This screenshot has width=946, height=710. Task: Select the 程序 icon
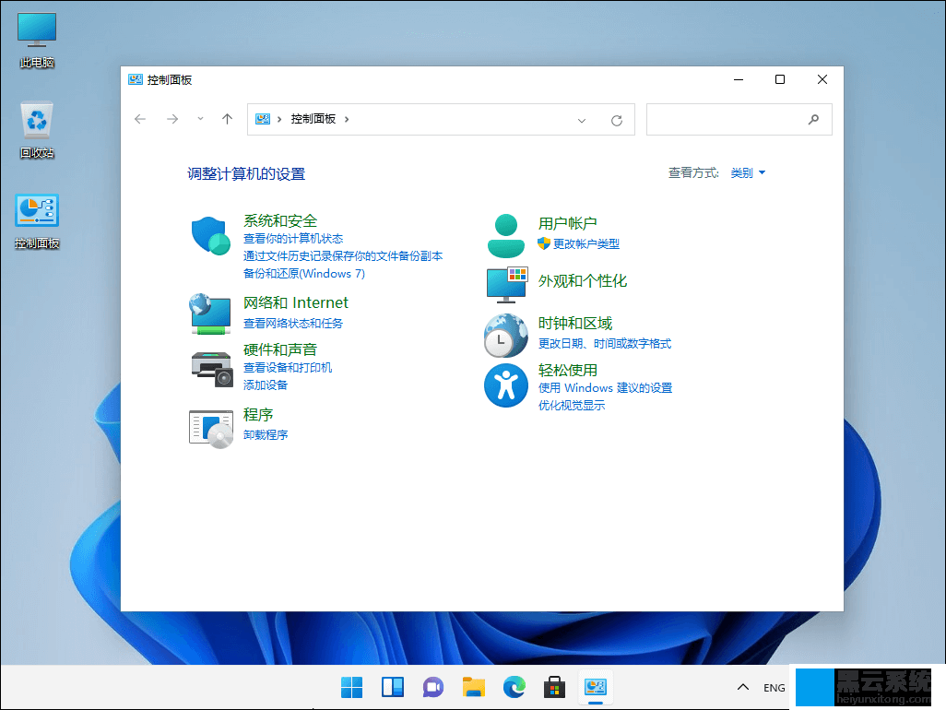click(x=211, y=429)
